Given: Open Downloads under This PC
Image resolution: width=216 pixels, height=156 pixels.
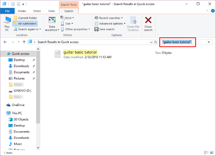Looking at the screenshot, I should click(x=21, y=138).
